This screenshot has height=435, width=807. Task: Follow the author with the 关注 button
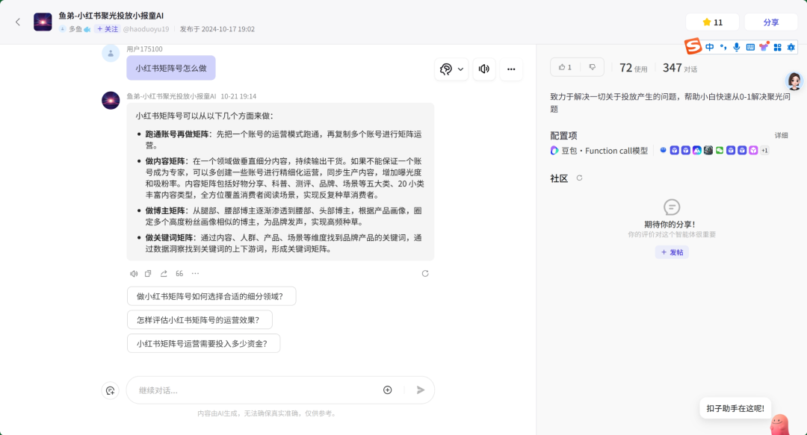108,29
